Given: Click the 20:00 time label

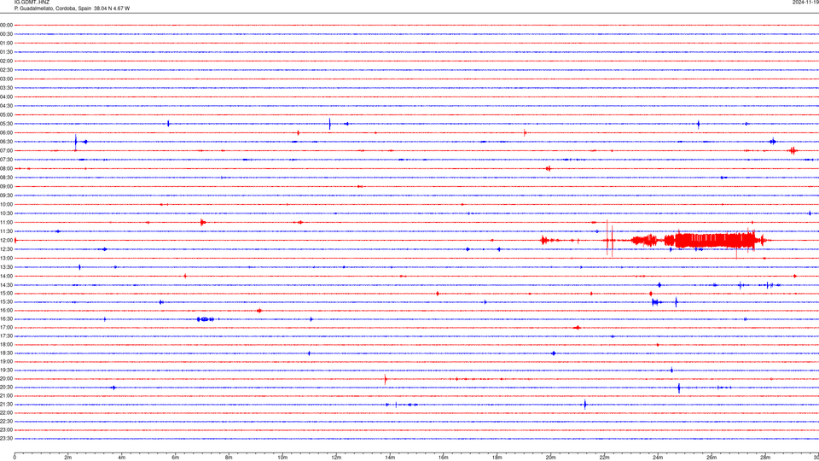Looking at the screenshot, I should coord(6,379).
